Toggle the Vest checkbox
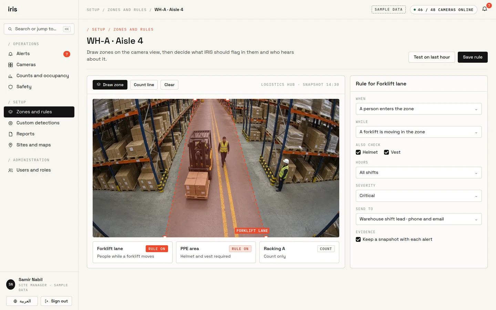This screenshot has height=310, width=496. click(386, 152)
